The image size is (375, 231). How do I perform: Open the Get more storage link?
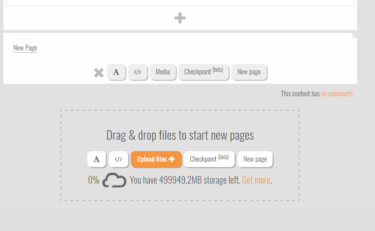pos(256,180)
